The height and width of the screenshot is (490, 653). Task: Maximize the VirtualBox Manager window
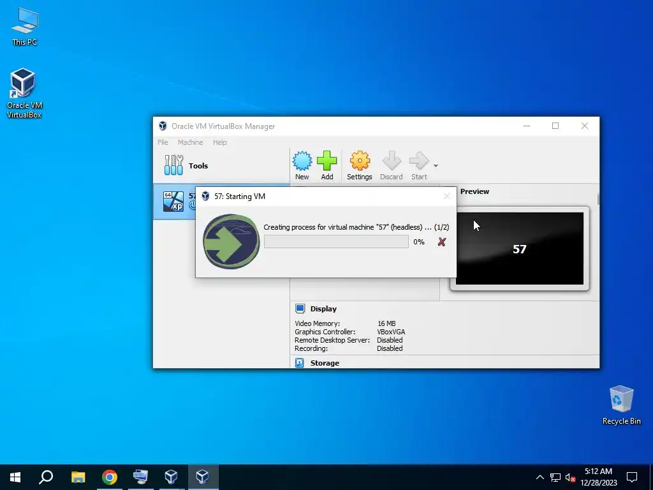coord(555,126)
